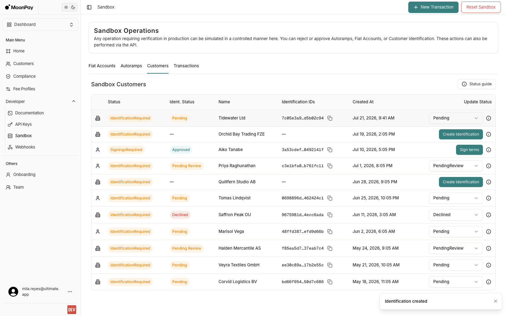Open Veyra Textiles GmbH status dropdown
506x316 pixels.
coord(456,265)
